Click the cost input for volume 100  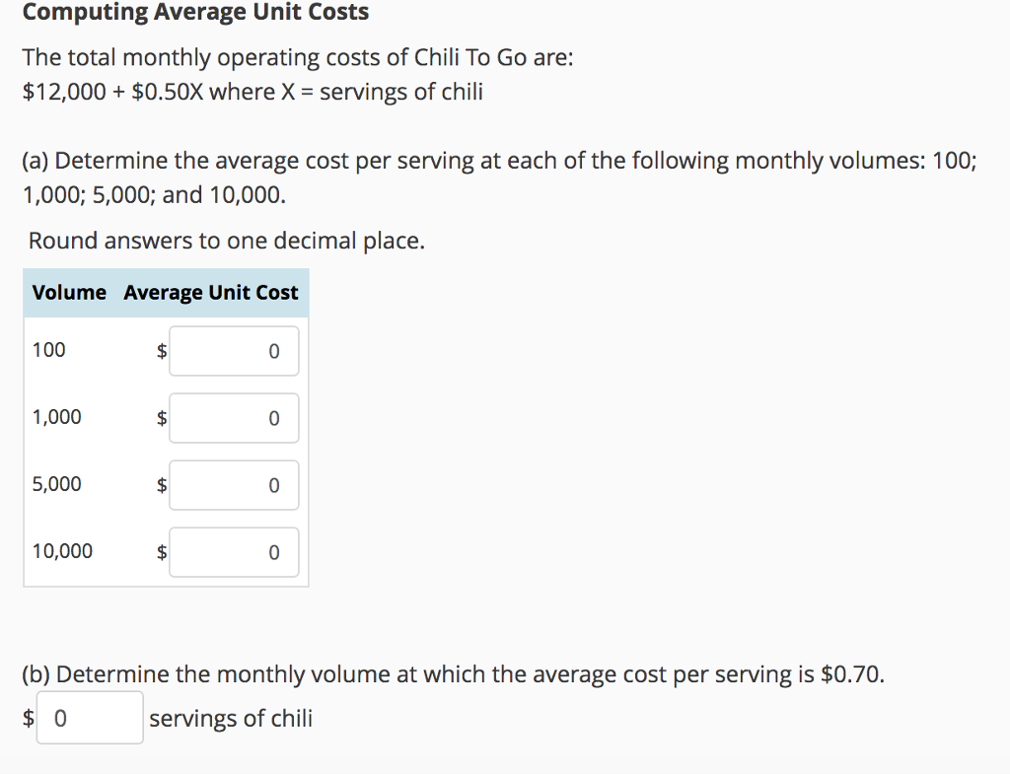(234, 351)
